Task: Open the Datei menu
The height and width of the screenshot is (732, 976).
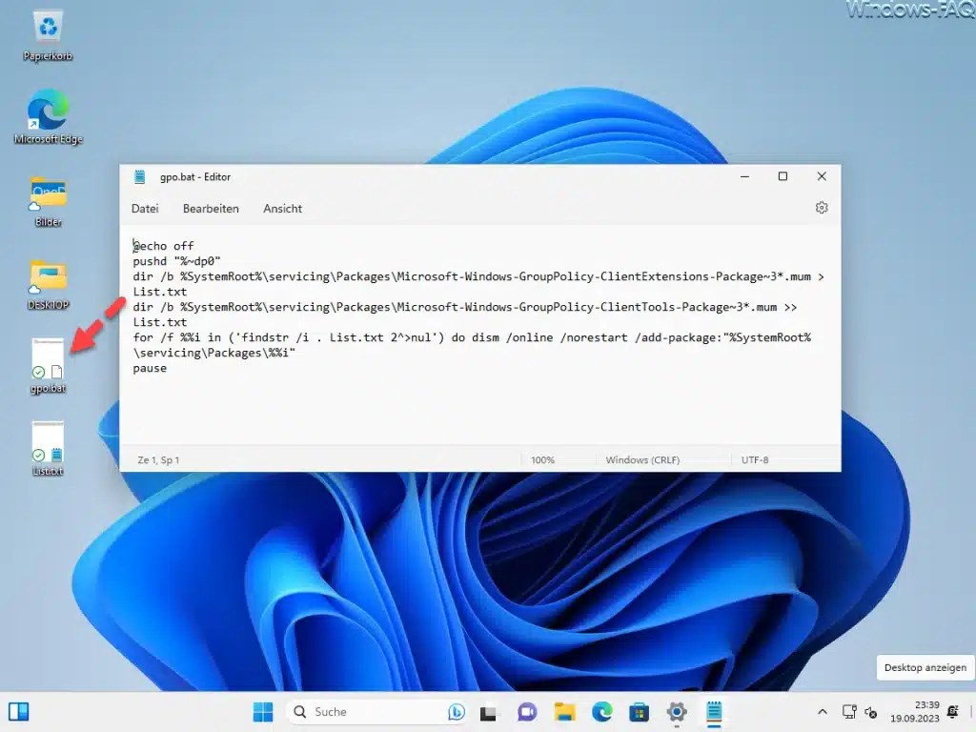Action: coord(145,209)
